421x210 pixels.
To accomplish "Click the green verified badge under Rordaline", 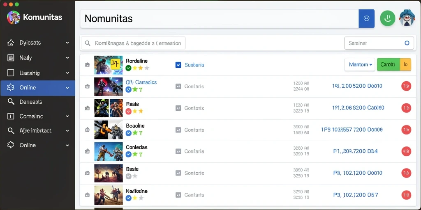I will [128, 68].
